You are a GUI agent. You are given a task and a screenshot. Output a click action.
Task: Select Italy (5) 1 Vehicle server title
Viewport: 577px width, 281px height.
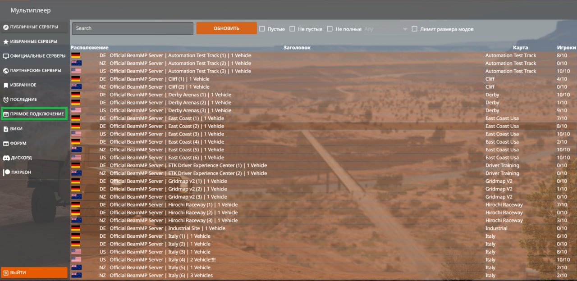coord(160,267)
